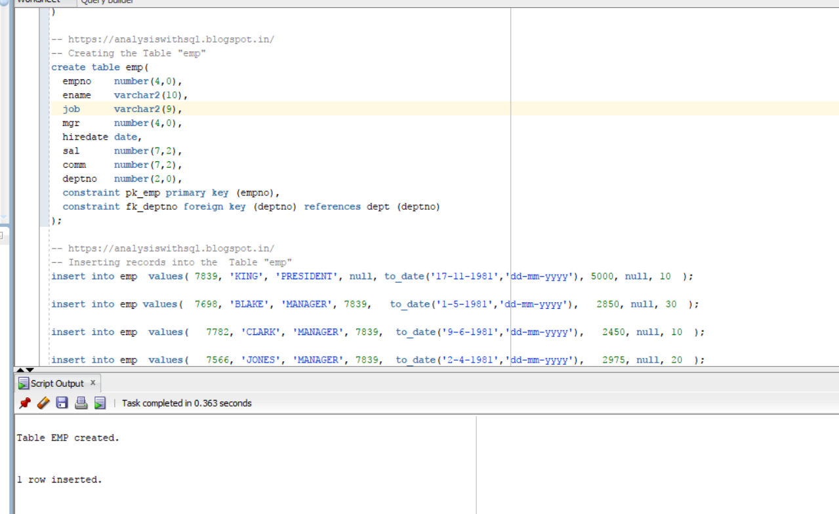Click the first blogspot URL comment above create table
The image size is (839, 514).
click(x=163, y=39)
